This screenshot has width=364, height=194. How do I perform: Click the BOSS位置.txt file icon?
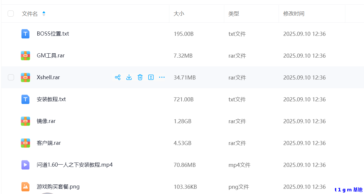point(25,34)
